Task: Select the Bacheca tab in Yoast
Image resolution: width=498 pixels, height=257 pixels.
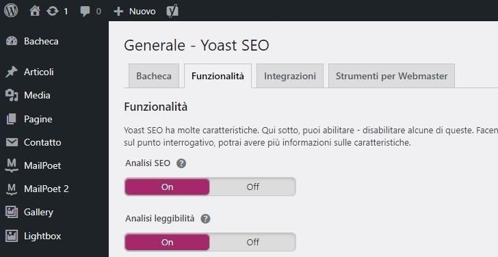Action: click(154, 76)
